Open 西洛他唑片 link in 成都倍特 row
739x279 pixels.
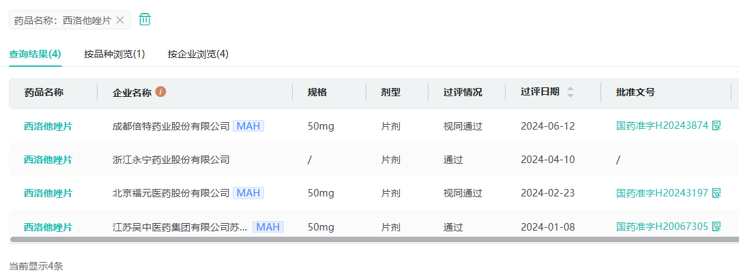[48, 126]
